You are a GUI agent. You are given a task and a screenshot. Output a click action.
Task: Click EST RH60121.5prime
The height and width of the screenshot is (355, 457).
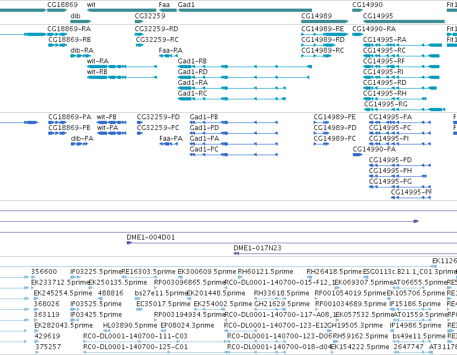[x=241, y=278]
